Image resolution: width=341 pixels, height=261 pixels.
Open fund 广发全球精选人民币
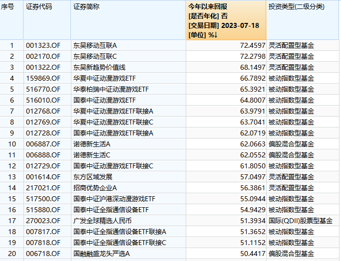[x=102, y=221]
